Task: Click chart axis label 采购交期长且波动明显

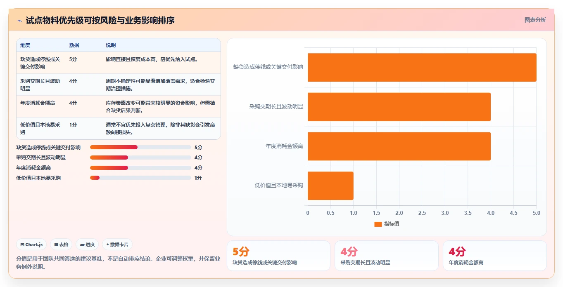Action: pos(276,106)
